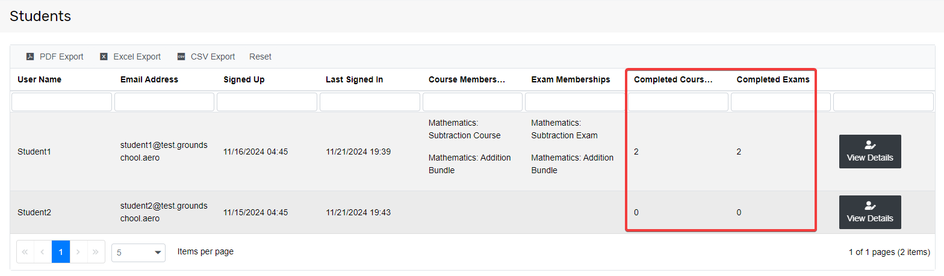Sort by Exam Memberships column header
Viewport: 944px width, 276px height.
(570, 79)
